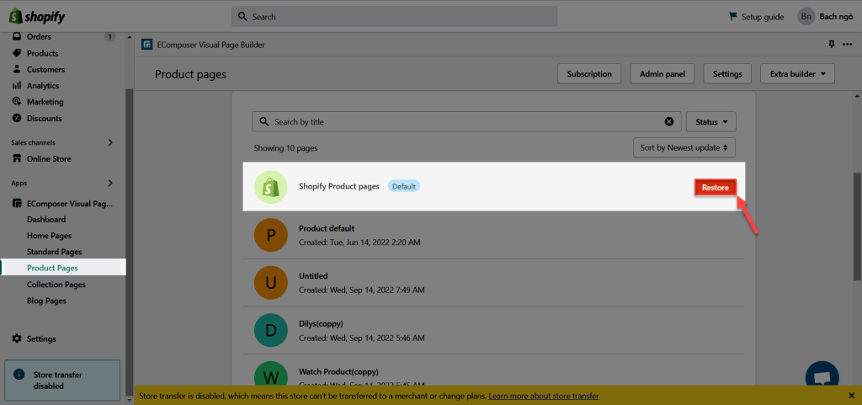The width and height of the screenshot is (862, 405).
Task: Open Marketing in the sidebar
Action: coord(45,102)
